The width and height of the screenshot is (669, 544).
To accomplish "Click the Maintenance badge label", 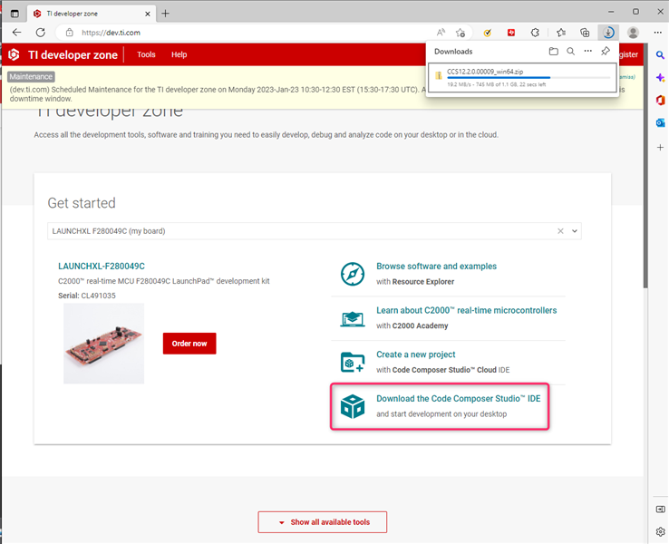I will tap(31, 77).
